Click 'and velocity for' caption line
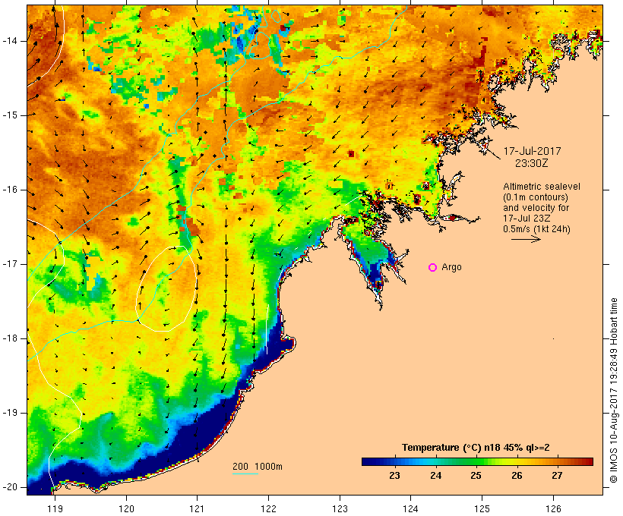Image resolution: width=623 pixels, height=516 pixels. point(536,208)
